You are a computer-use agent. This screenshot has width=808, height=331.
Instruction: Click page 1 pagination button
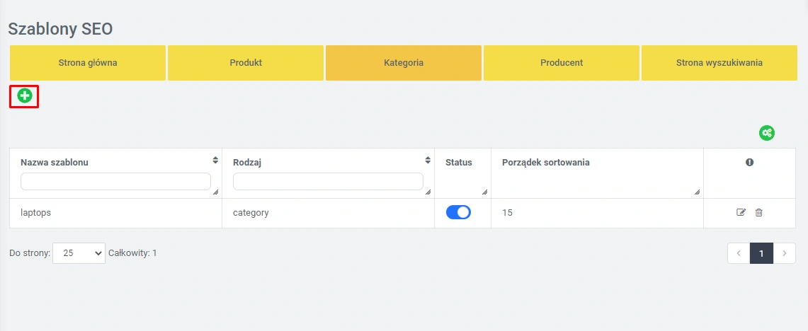pos(761,253)
